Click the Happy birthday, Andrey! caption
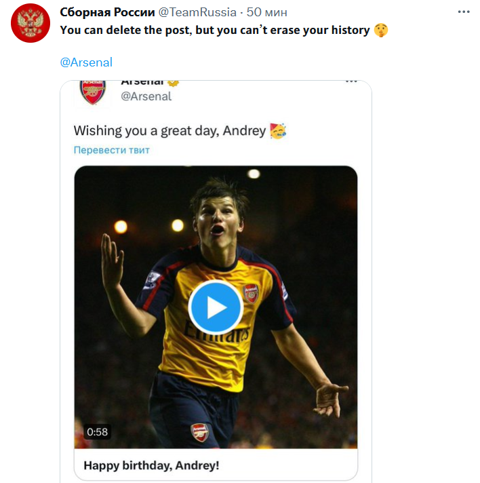The width and height of the screenshot is (480, 483). [x=151, y=466]
